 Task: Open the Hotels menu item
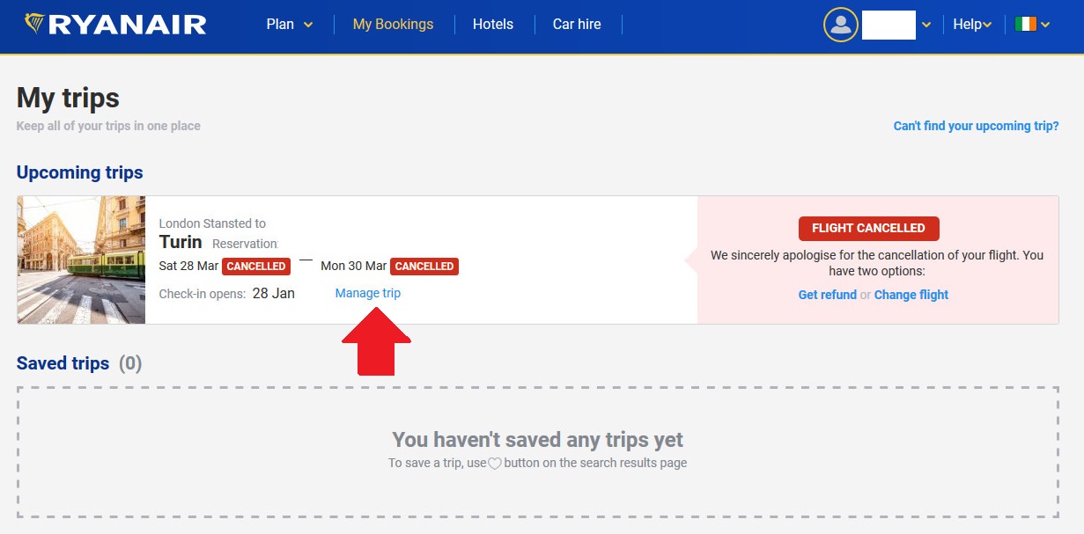(493, 25)
